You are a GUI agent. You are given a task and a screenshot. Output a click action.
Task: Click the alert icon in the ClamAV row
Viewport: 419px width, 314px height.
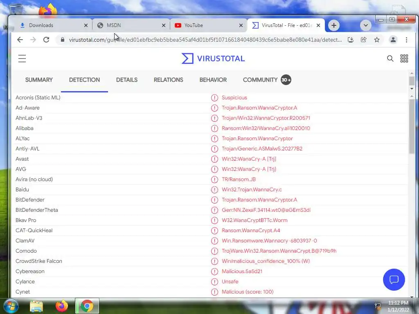(x=214, y=241)
